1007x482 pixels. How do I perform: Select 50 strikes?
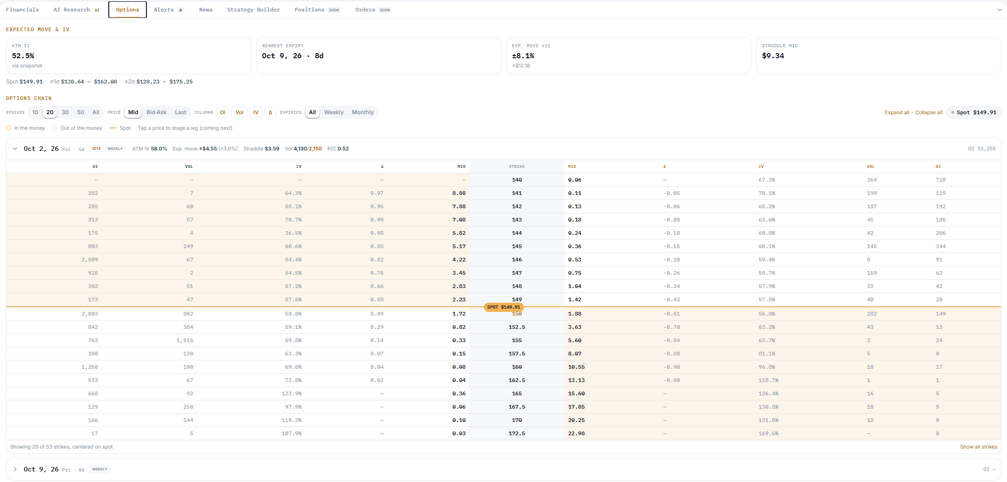point(81,112)
